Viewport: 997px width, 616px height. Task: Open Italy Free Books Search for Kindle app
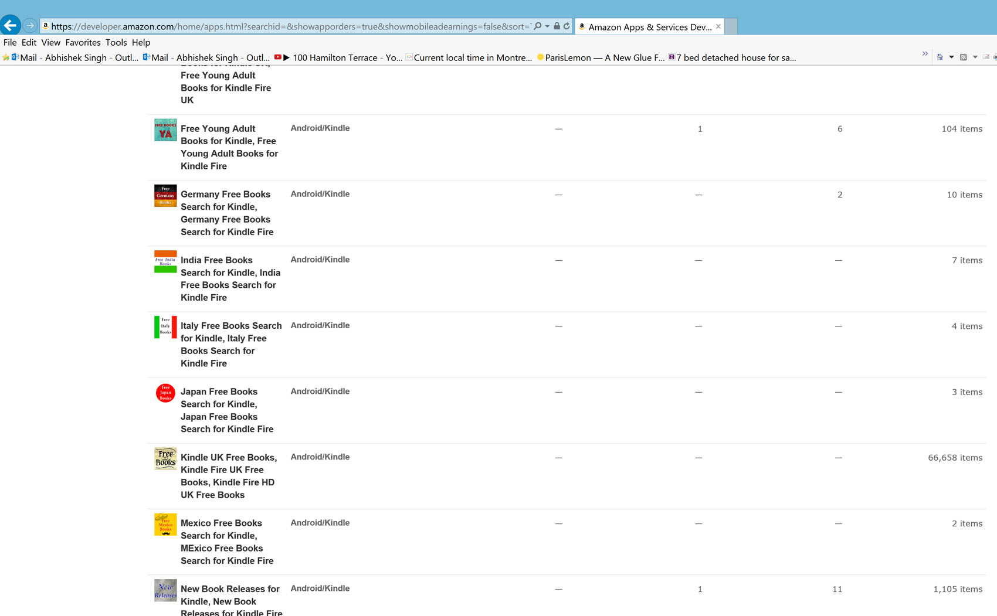(231, 345)
